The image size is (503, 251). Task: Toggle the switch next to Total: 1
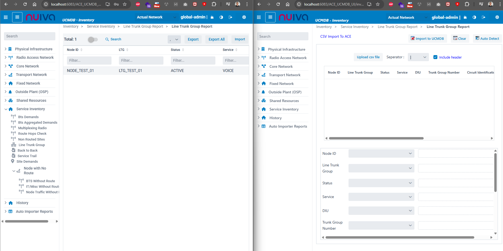pyautogui.click(x=93, y=40)
